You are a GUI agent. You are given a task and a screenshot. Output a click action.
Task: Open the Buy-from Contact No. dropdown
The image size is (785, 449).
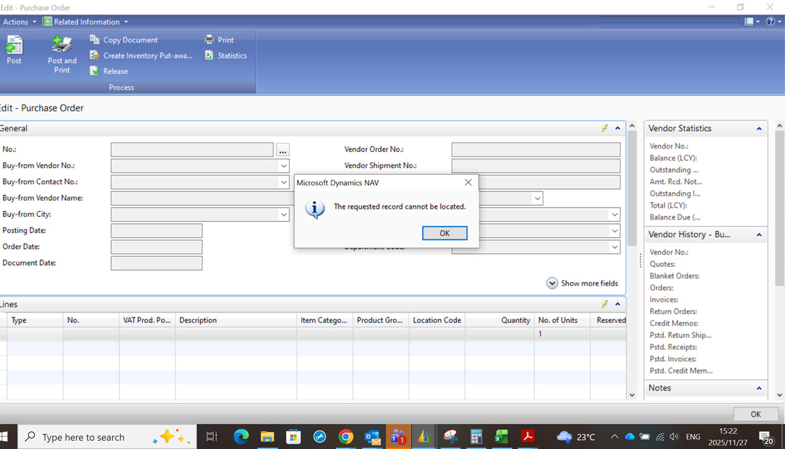click(284, 182)
